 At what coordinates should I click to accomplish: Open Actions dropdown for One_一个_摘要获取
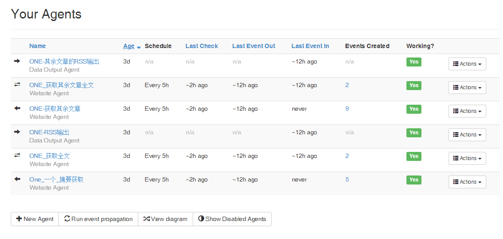(467, 182)
